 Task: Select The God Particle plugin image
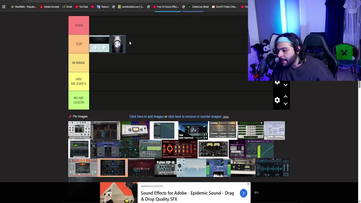[x=193, y=131]
